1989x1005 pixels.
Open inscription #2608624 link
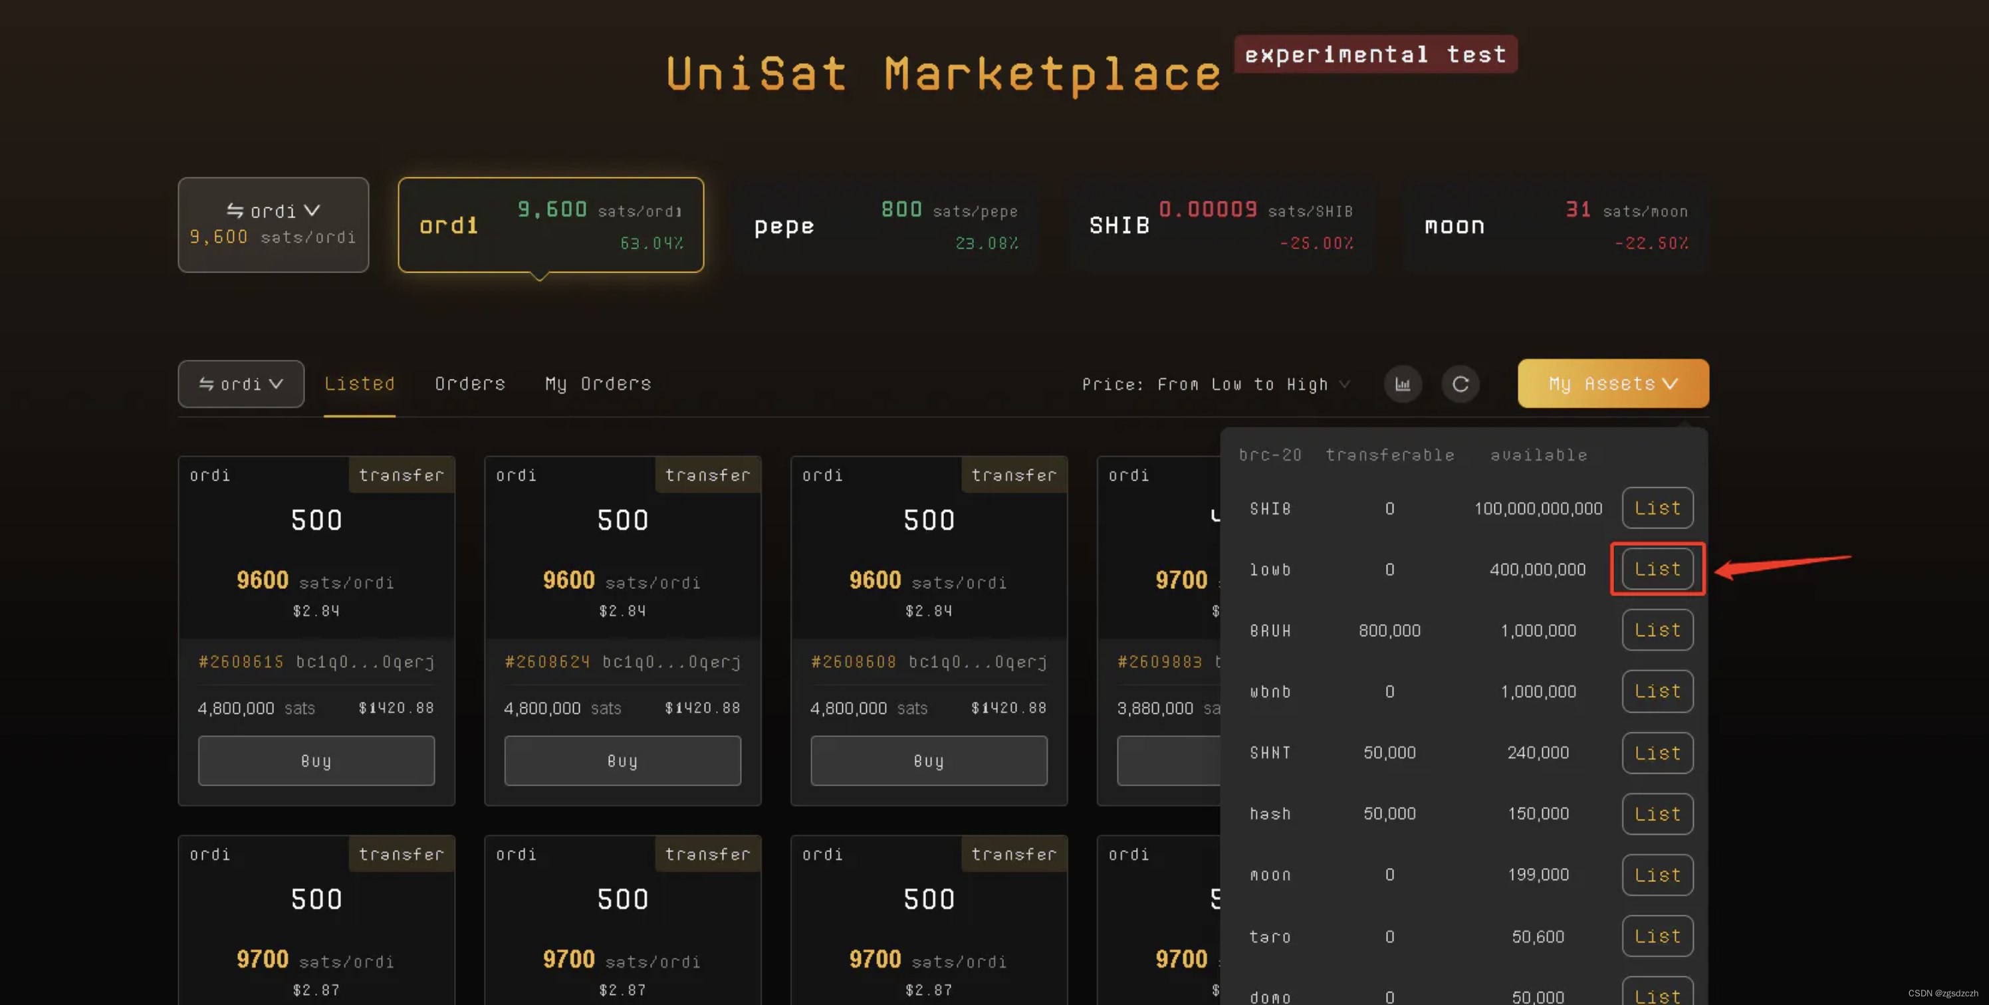point(547,661)
